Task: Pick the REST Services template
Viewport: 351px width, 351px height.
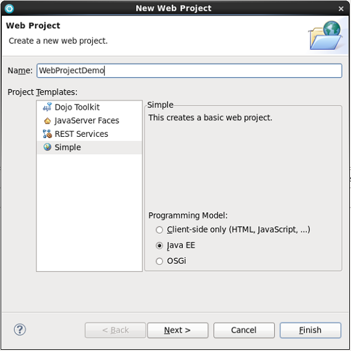Action: click(90, 134)
